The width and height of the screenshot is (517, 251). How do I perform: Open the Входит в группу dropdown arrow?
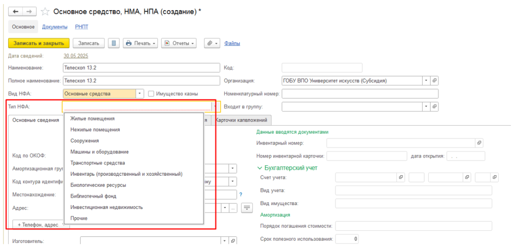pos(426,107)
